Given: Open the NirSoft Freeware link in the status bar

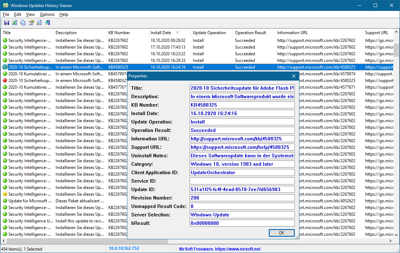Looking at the screenshot, I should tap(220, 249).
